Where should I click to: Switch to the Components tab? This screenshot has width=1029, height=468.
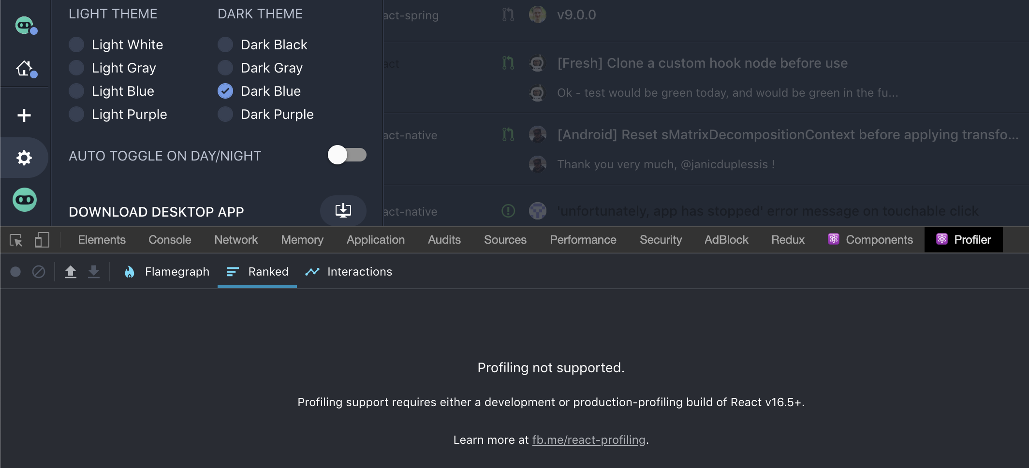(x=879, y=240)
